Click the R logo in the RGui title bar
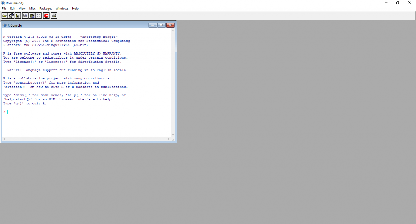The image size is (416, 224). coord(3,3)
